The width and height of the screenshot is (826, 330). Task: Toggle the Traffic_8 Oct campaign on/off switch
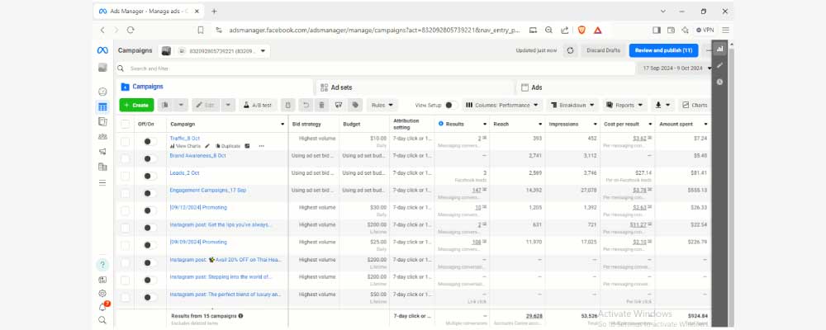tap(149, 141)
